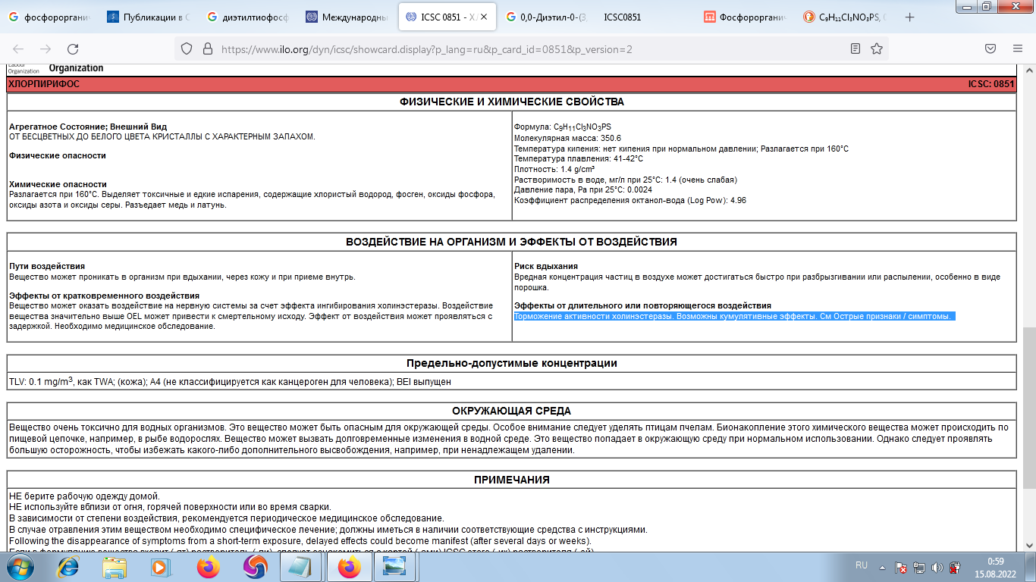Open Windows Explorer folder in taskbar
Image resolution: width=1036 pixels, height=582 pixels.
pyautogui.click(x=115, y=567)
